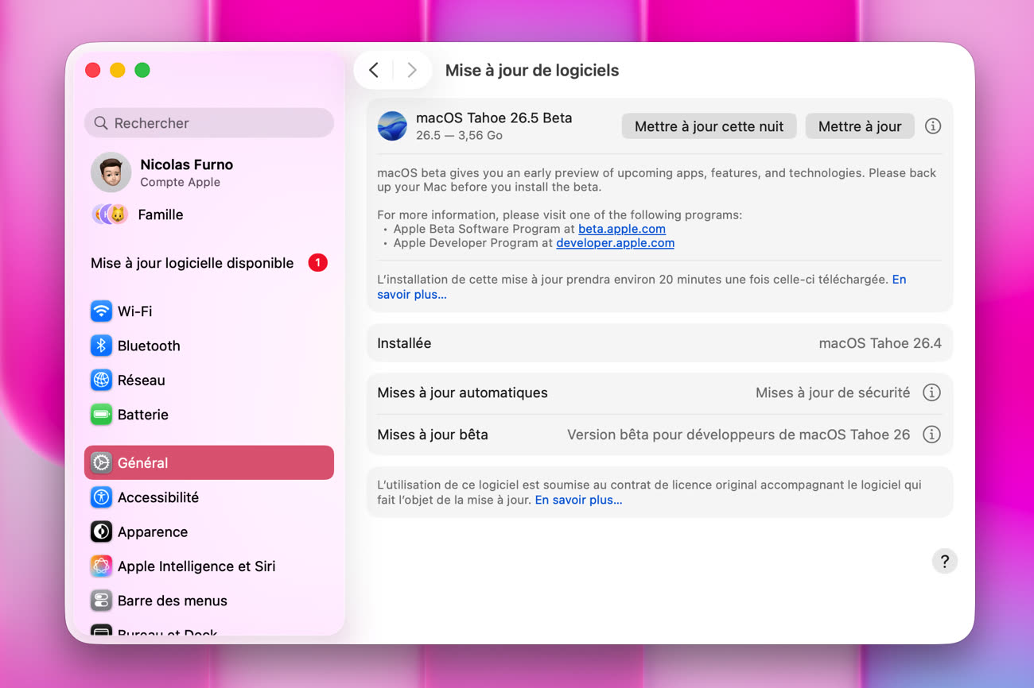Open Mises à jour bêta info button

931,435
